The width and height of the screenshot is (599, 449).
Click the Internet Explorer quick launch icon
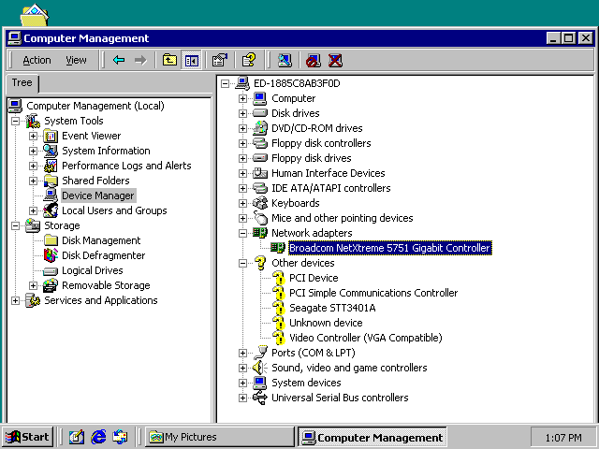[x=98, y=437]
